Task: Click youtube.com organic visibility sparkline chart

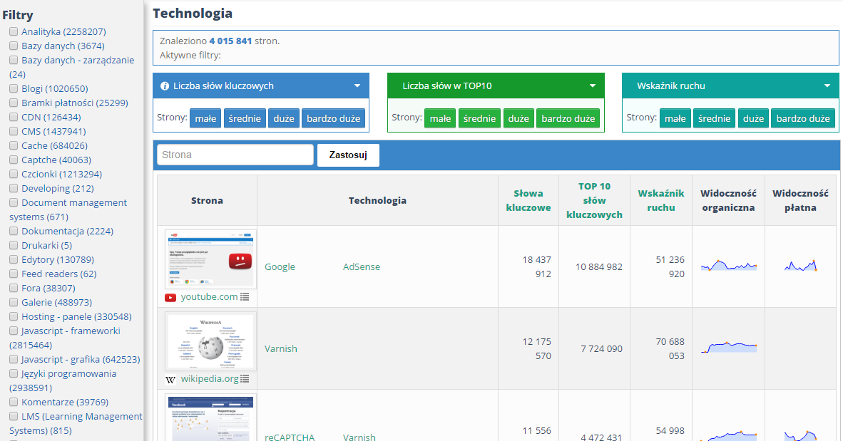Action: (728, 265)
